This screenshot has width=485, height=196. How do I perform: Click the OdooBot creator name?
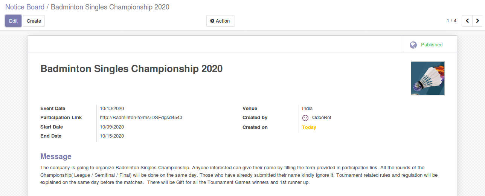tap(322, 118)
